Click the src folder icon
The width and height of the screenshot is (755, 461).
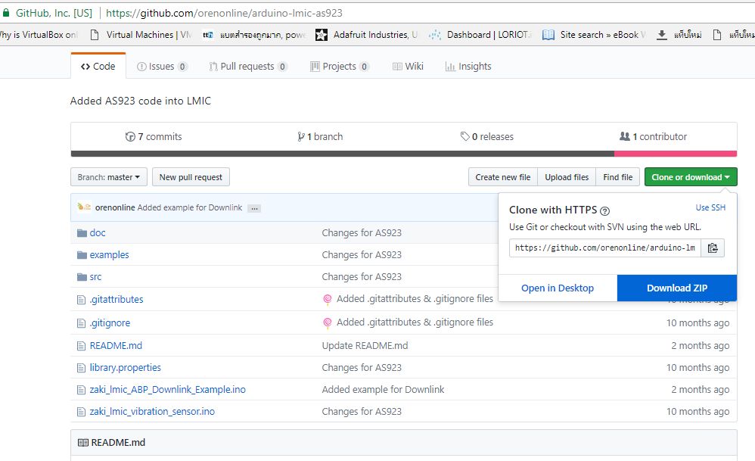[x=82, y=277]
